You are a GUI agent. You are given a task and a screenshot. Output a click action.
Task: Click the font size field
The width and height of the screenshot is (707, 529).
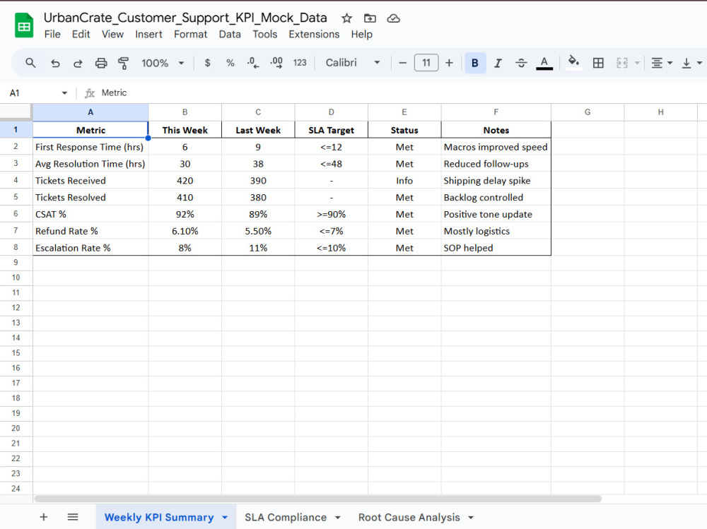[x=426, y=63]
